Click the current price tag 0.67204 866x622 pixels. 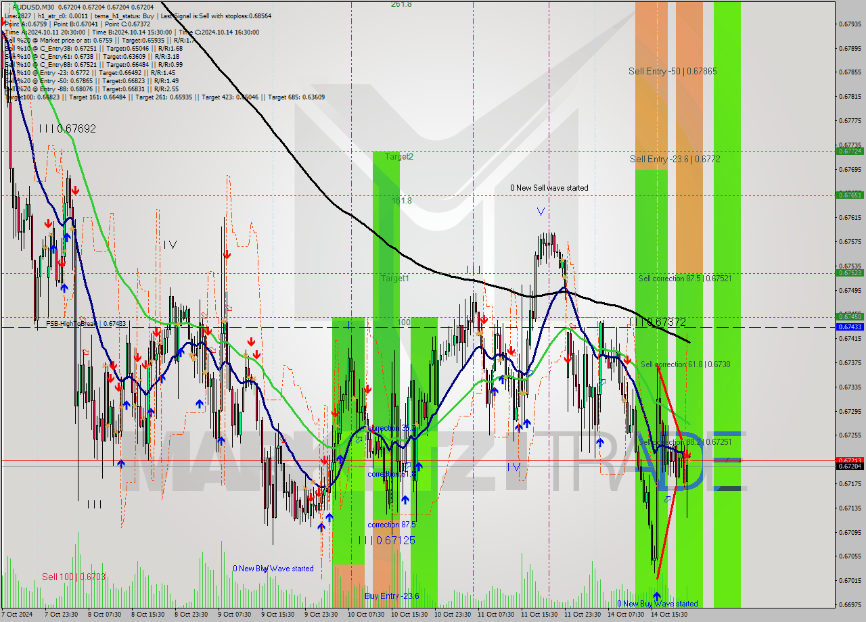(x=849, y=466)
